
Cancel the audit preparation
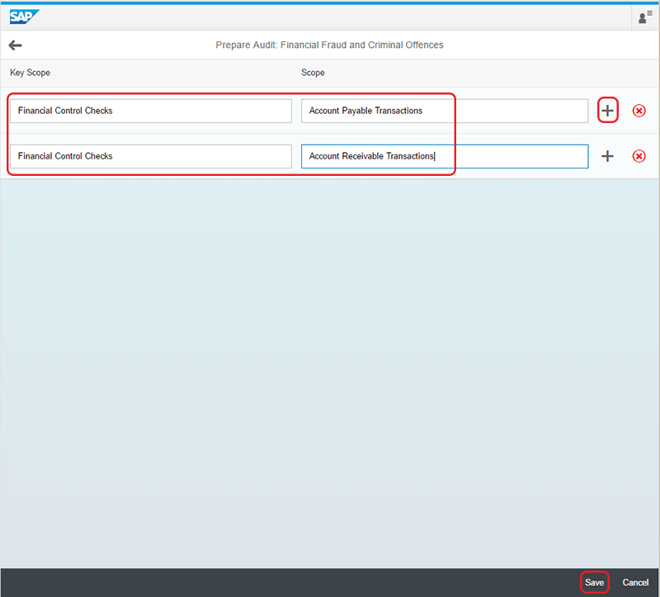pyautogui.click(x=635, y=582)
